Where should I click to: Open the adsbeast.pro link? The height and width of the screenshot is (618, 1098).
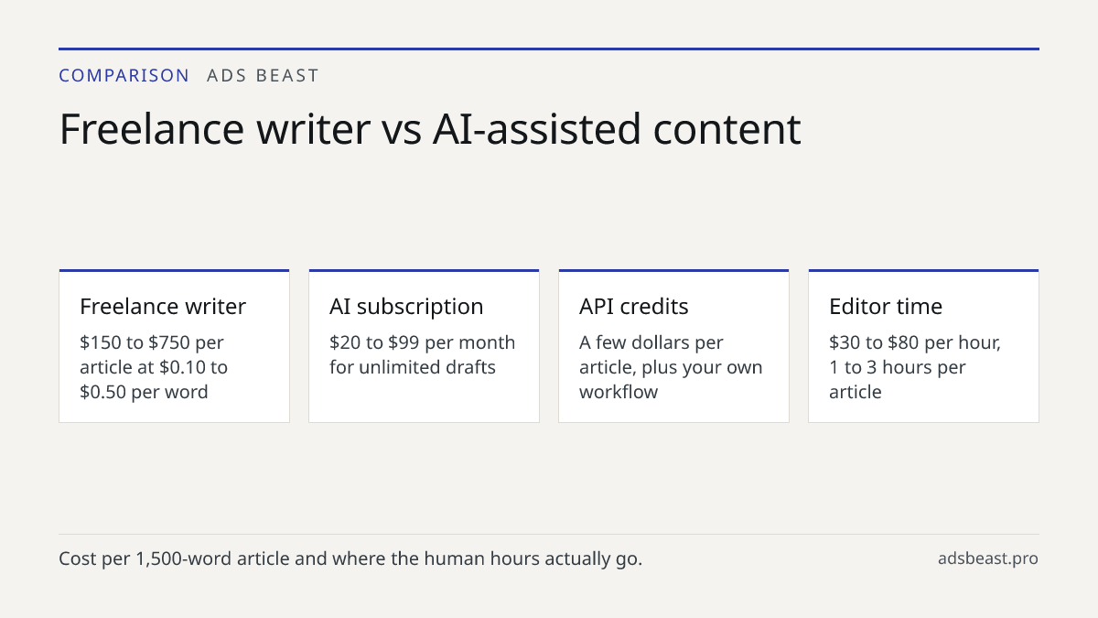(988, 558)
